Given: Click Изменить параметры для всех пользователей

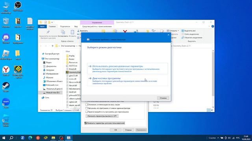Looking at the screenshot, I should tap(105, 123).
